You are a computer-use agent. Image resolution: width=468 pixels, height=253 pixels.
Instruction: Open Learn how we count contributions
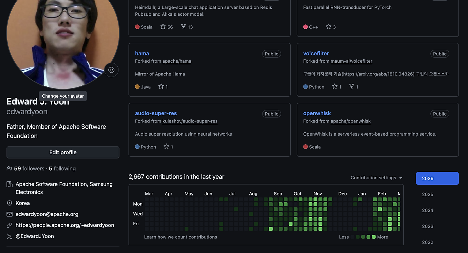[x=181, y=237]
